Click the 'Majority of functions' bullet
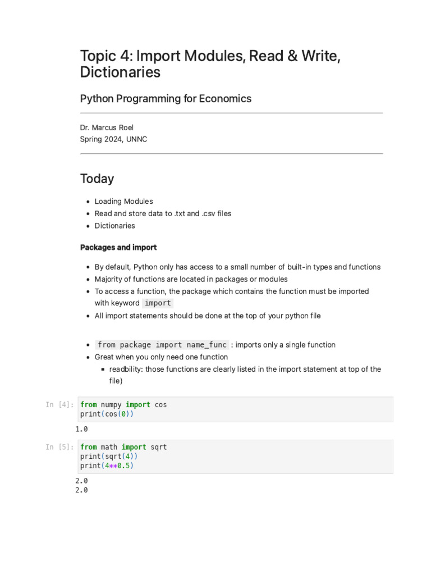Viewport: 431px width, 575px height. tap(191, 279)
